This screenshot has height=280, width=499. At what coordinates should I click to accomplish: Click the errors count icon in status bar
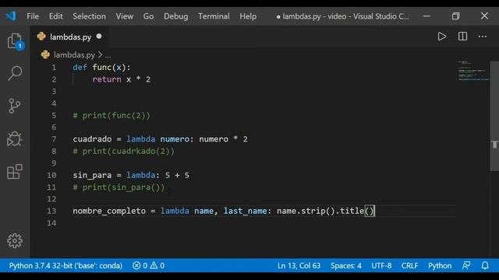coord(136,265)
